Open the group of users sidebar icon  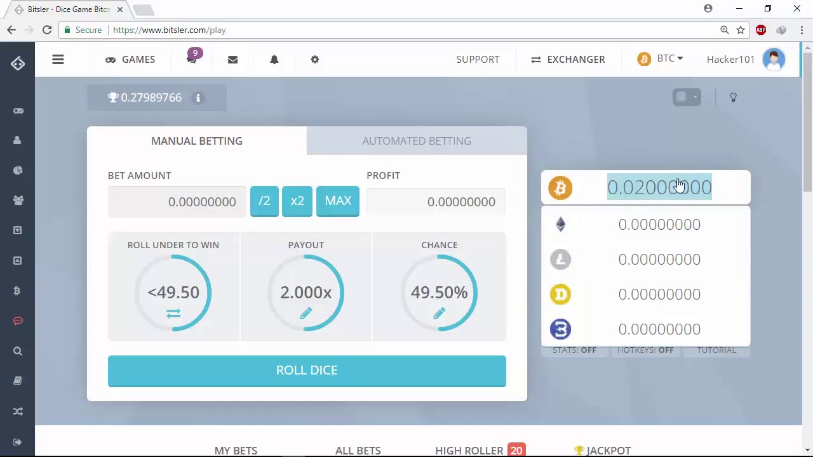click(x=18, y=200)
